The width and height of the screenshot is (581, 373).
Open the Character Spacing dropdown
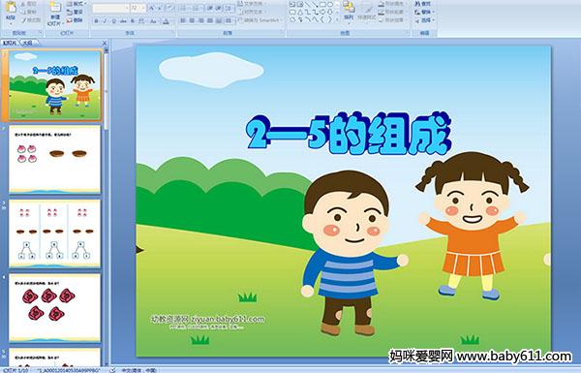(142, 21)
